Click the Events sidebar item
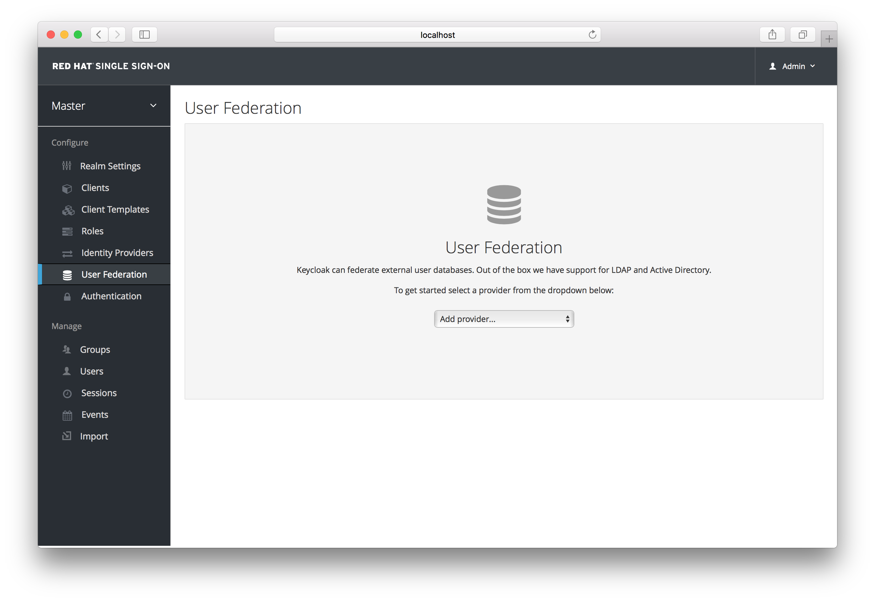 pos(94,414)
